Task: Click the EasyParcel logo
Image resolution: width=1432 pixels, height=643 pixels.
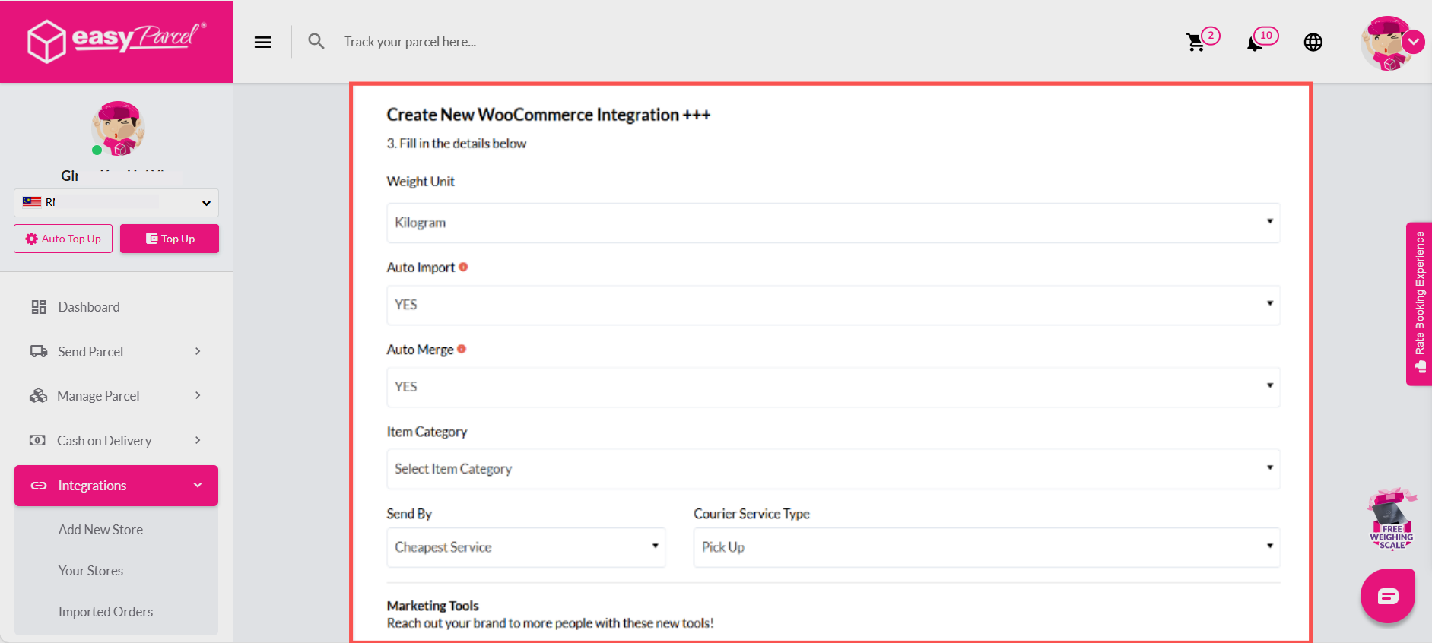Action: (x=116, y=41)
